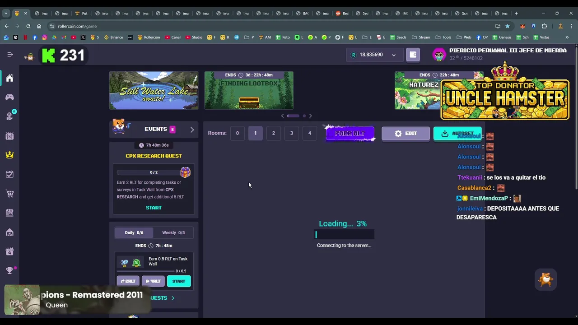Open the sidebar hamburger menu
Viewport: 578px width, 325px height.
pyautogui.click(x=10, y=55)
